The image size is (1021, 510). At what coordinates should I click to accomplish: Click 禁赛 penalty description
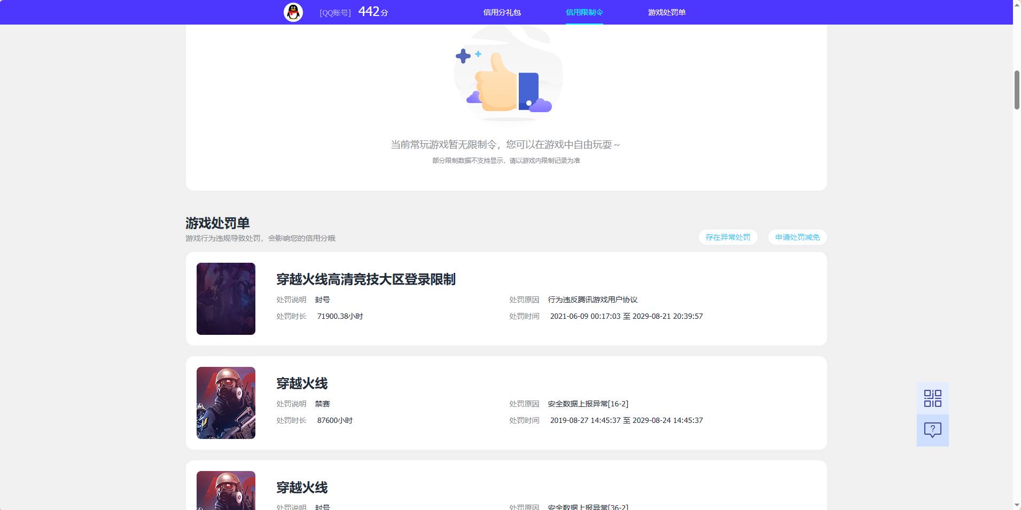click(322, 404)
